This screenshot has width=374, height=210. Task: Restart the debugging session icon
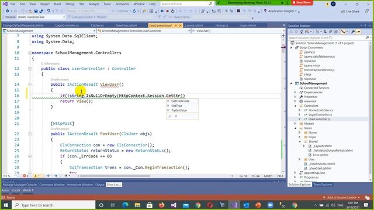pos(173,11)
